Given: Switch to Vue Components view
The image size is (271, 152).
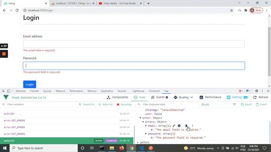Looking at the screenshot, I should tap(118, 98).
